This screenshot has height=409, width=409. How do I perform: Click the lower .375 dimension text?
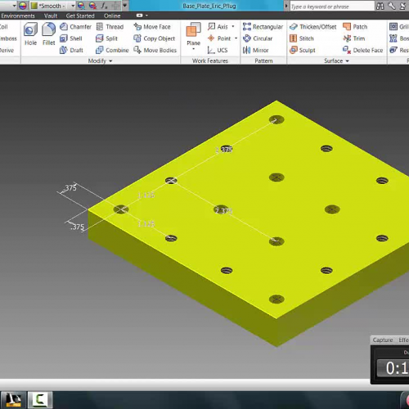tap(77, 227)
